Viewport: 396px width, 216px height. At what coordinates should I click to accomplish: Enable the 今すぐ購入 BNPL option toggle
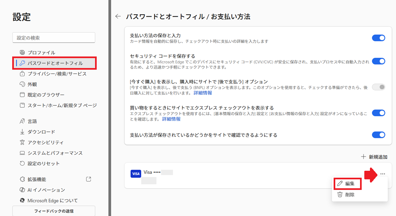pos(379,87)
